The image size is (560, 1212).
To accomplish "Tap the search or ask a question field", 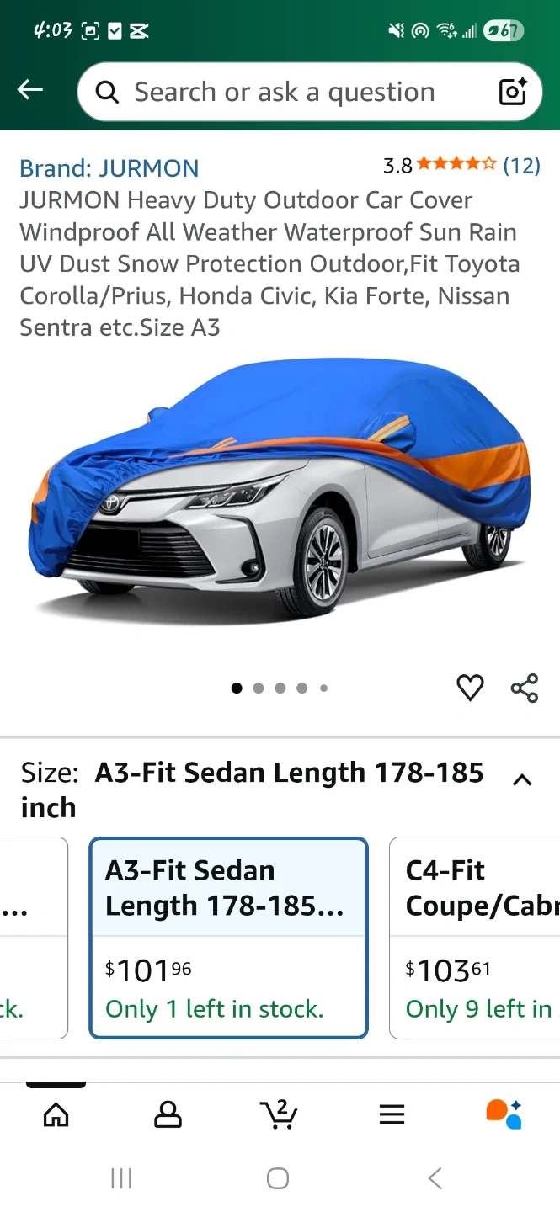I will point(310,92).
